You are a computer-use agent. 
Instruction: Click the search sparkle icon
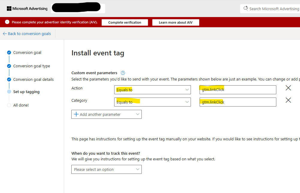246,8
